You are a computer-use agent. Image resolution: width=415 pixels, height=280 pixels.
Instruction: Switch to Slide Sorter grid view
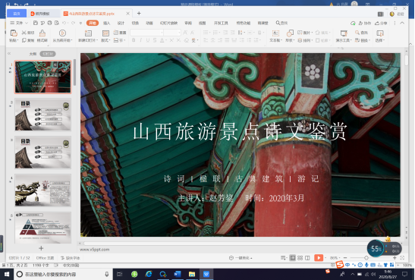point(300,258)
